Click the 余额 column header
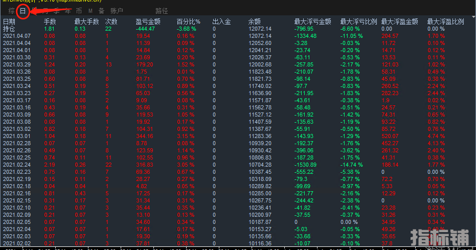This screenshot has height=250, width=476. 254,21
